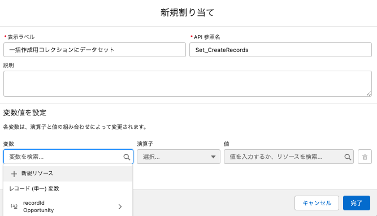The width and height of the screenshot is (377, 216).
Task: Open the 演算子 dropdown
Action: [x=179, y=157]
